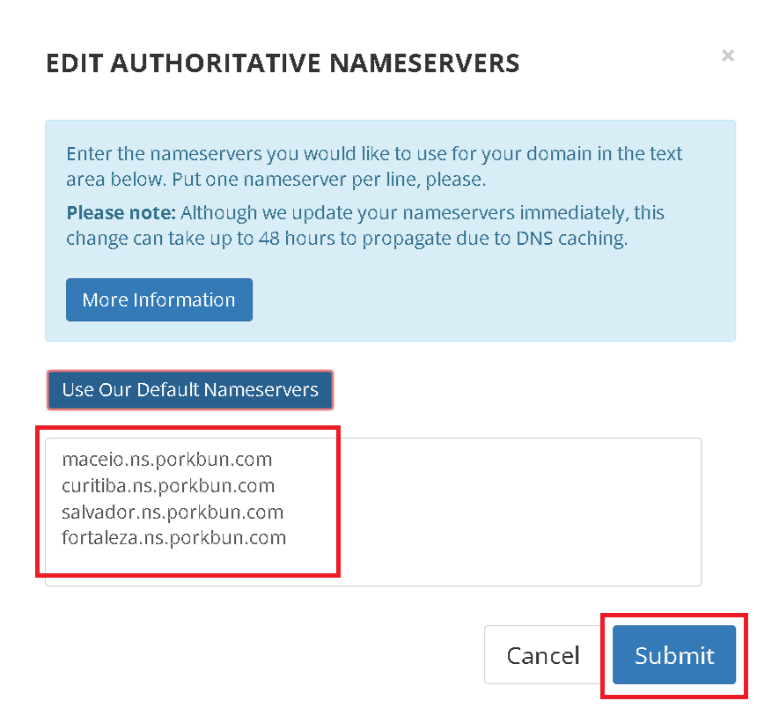Viewport: 779px width, 723px height.
Task: Click the fortaleza.ns.porkbun.com line
Action: [174, 538]
